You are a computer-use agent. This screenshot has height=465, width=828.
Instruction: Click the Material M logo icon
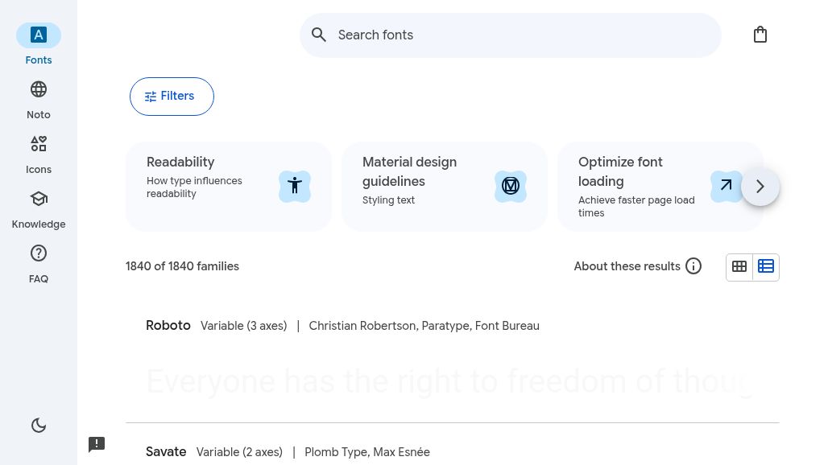511,186
